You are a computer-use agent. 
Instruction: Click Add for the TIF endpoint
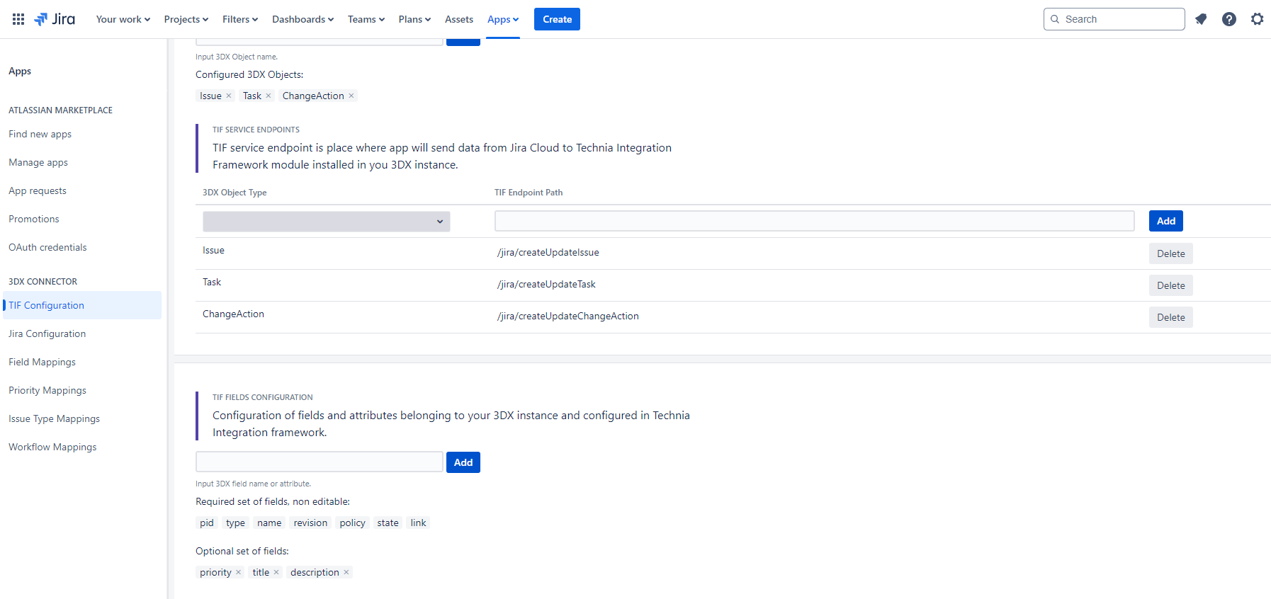pos(1165,221)
